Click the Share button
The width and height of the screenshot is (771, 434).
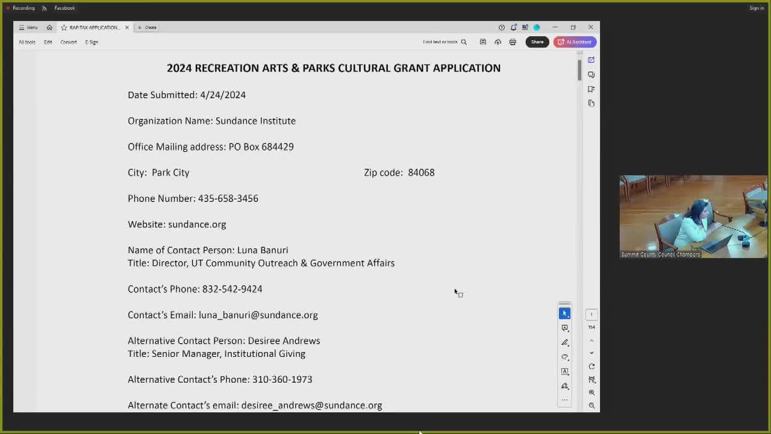[x=537, y=42]
